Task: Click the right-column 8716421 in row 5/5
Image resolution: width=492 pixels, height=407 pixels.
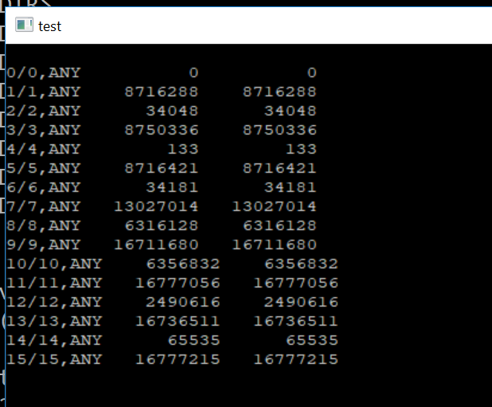Action: click(x=279, y=169)
